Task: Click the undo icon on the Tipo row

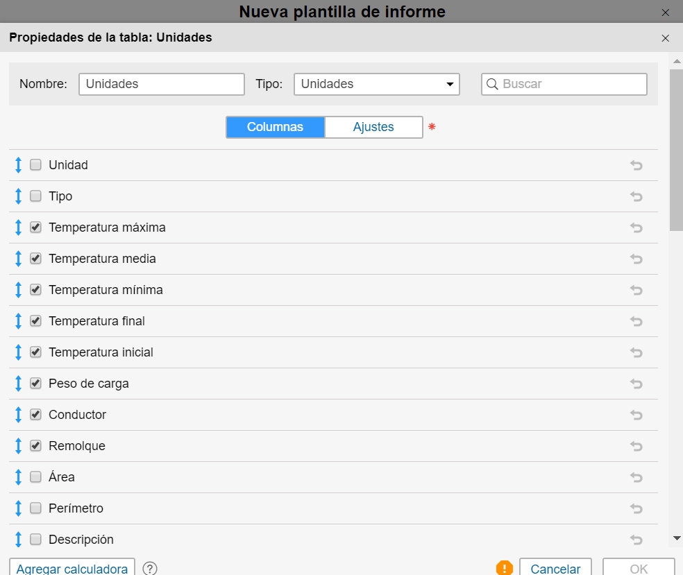Action: pyautogui.click(x=636, y=196)
